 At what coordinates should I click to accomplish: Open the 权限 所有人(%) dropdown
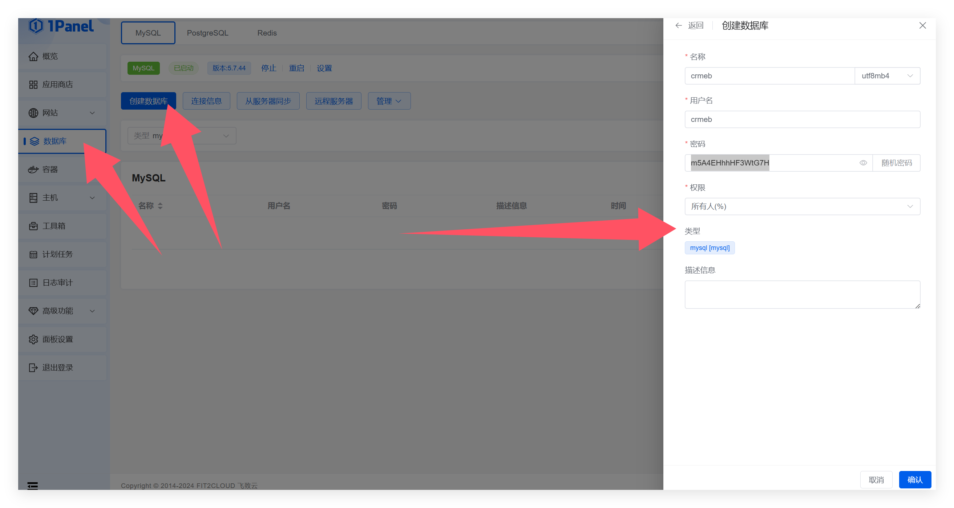pyautogui.click(x=802, y=206)
